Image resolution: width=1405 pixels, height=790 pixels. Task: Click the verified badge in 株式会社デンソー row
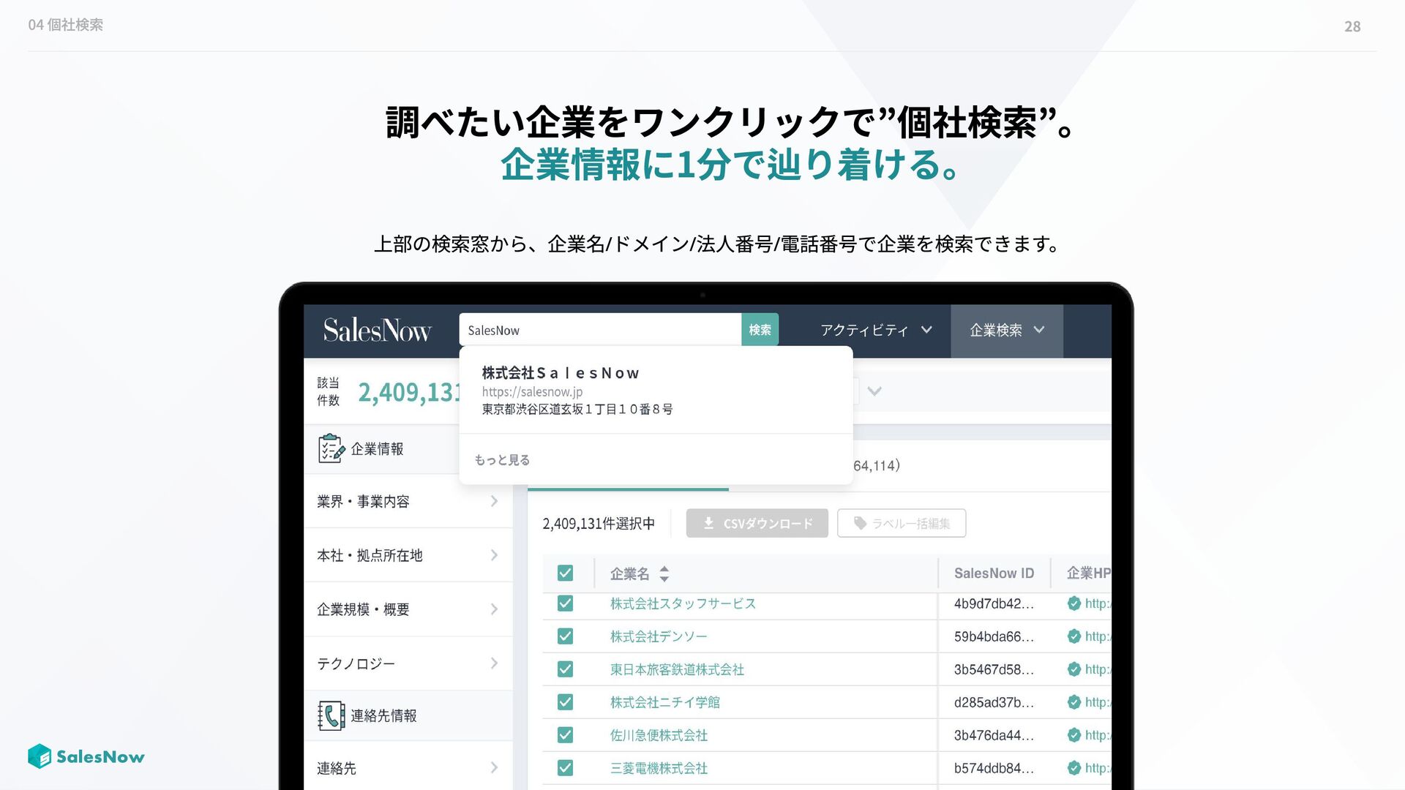click(x=1074, y=636)
